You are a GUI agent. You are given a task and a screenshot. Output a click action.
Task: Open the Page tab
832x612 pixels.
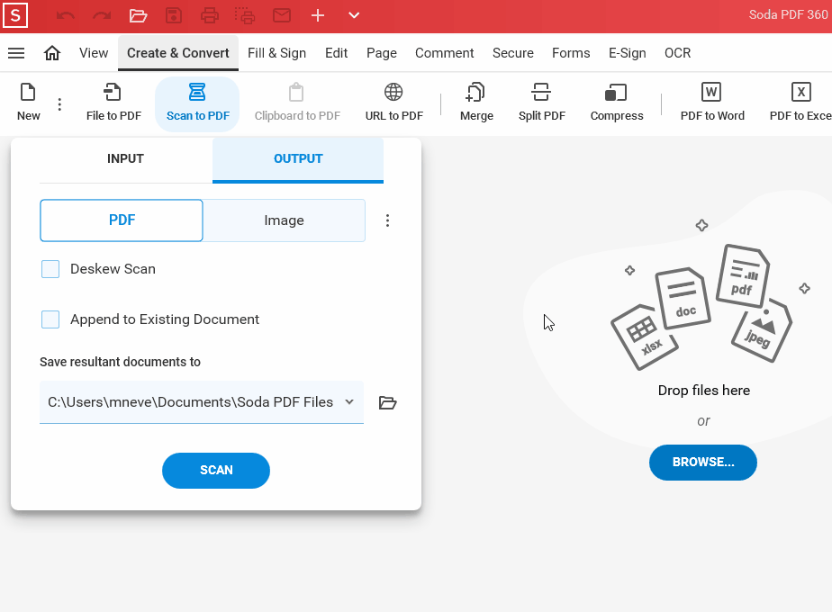pyautogui.click(x=382, y=53)
